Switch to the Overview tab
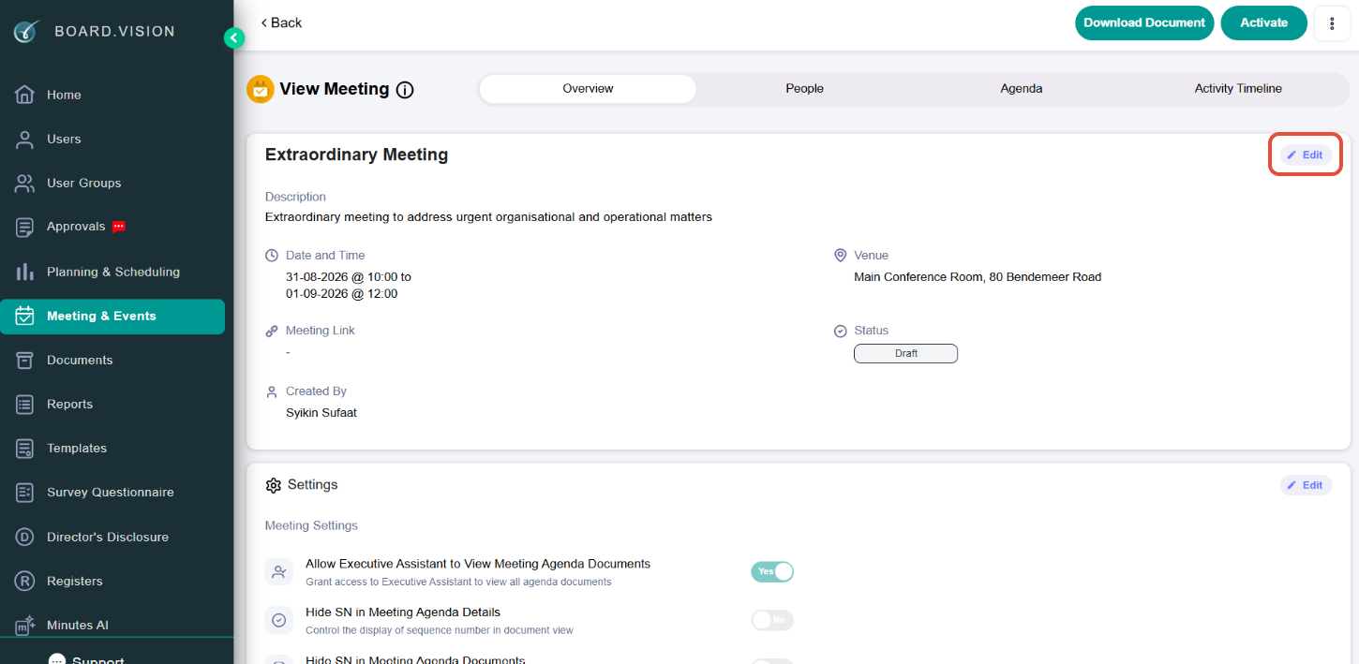 click(x=588, y=89)
